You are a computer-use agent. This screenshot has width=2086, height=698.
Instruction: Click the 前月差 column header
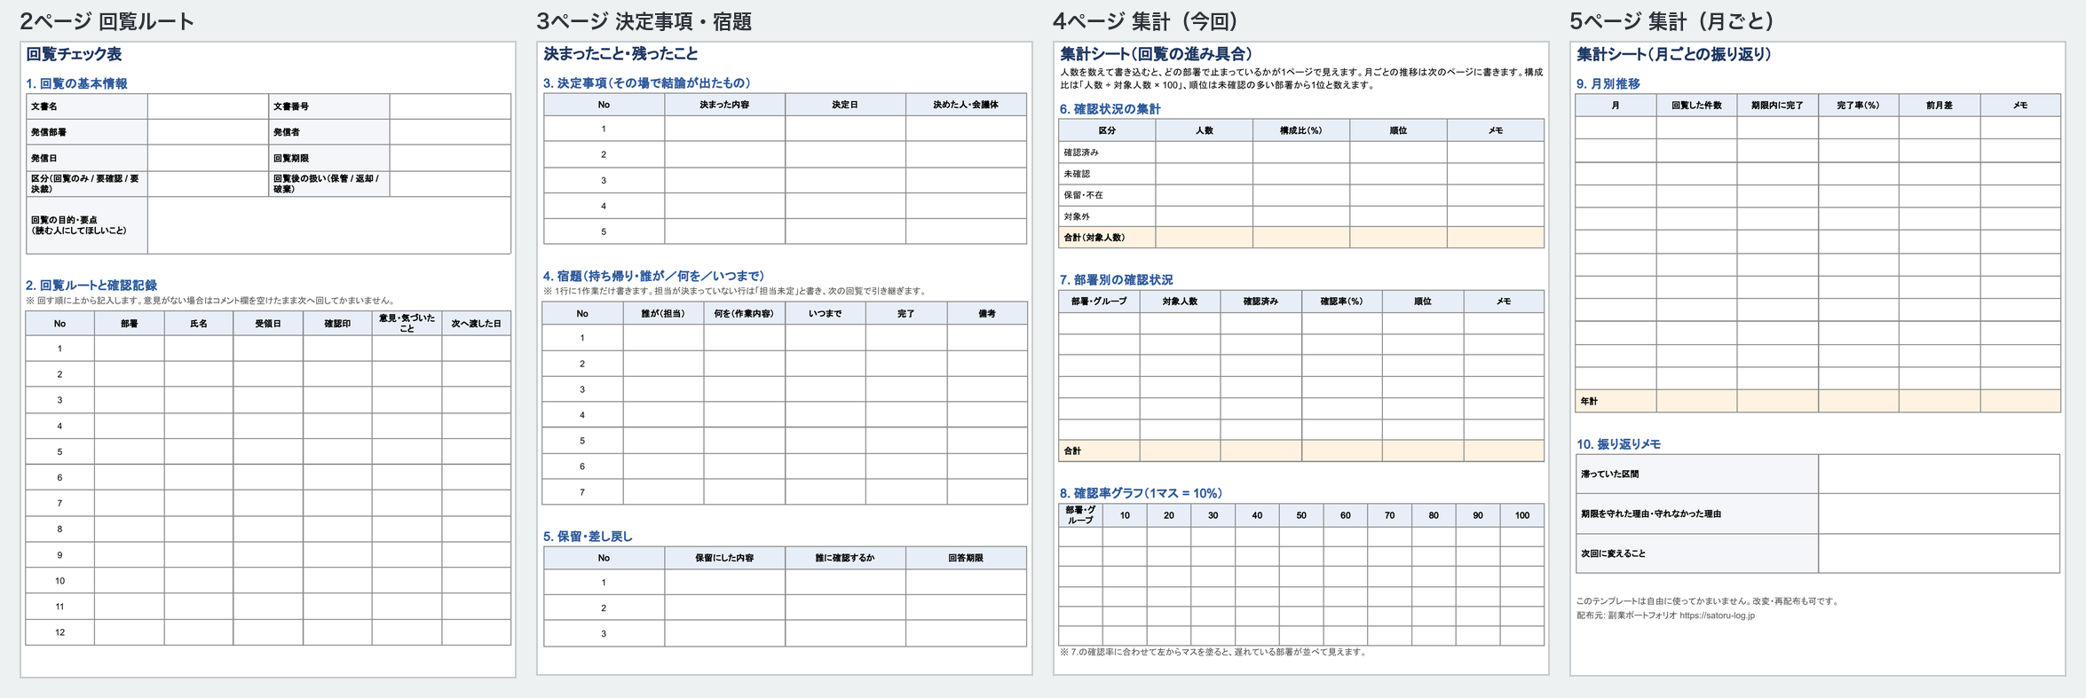coord(1940,106)
